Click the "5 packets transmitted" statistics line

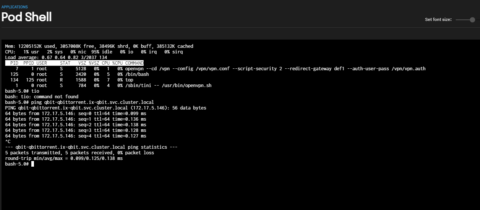point(79,153)
